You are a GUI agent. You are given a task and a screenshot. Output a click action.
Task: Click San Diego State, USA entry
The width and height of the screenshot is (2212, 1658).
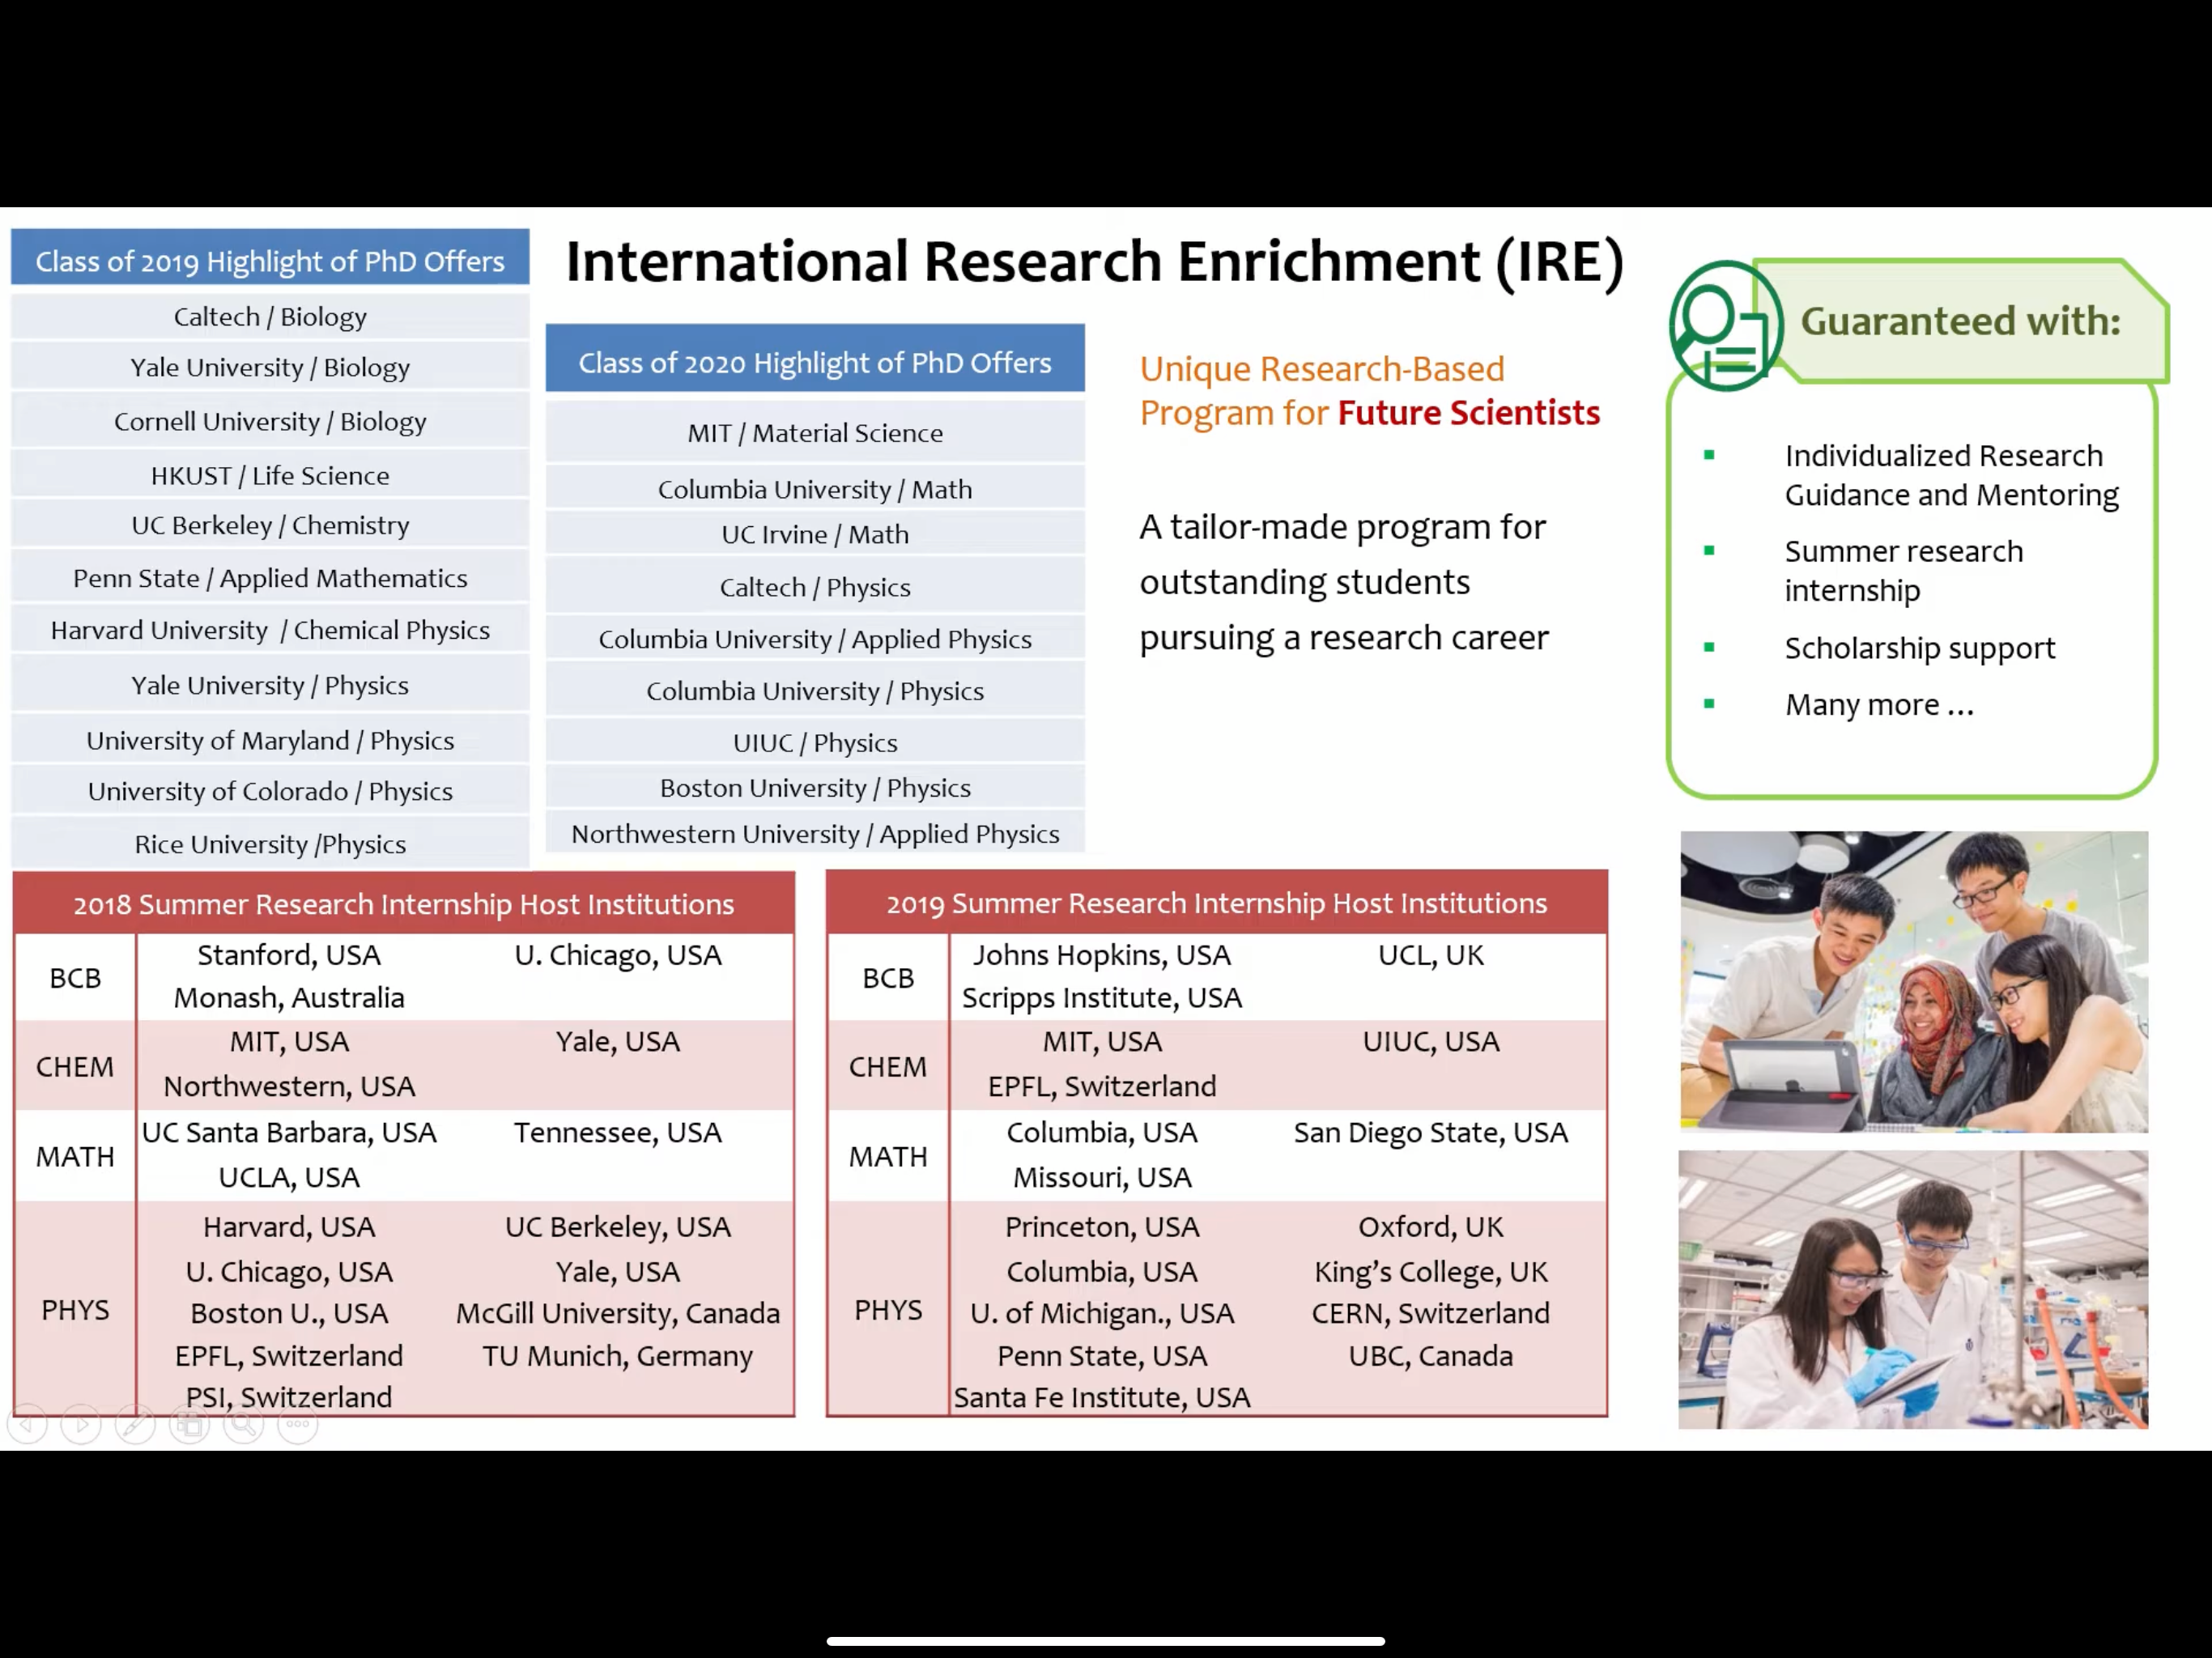[x=1431, y=1132]
